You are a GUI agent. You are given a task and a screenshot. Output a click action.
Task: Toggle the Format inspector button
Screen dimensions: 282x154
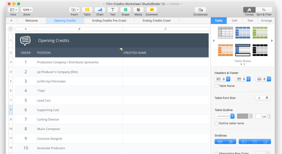[x=249, y=10]
